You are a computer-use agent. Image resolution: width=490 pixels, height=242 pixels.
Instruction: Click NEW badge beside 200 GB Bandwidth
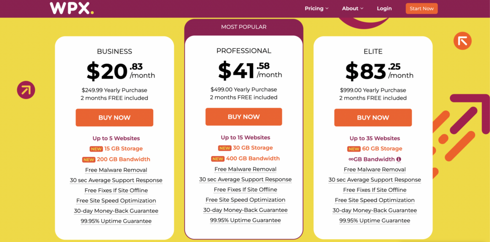pos(89,160)
